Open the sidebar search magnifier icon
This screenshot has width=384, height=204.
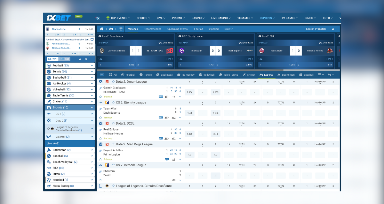[x=86, y=59]
